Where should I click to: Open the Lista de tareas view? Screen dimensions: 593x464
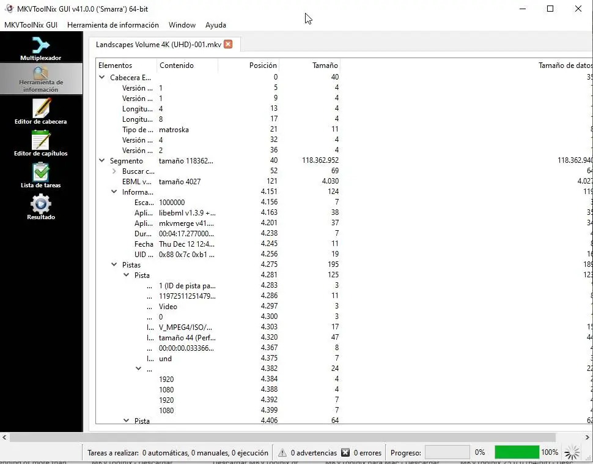41,174
